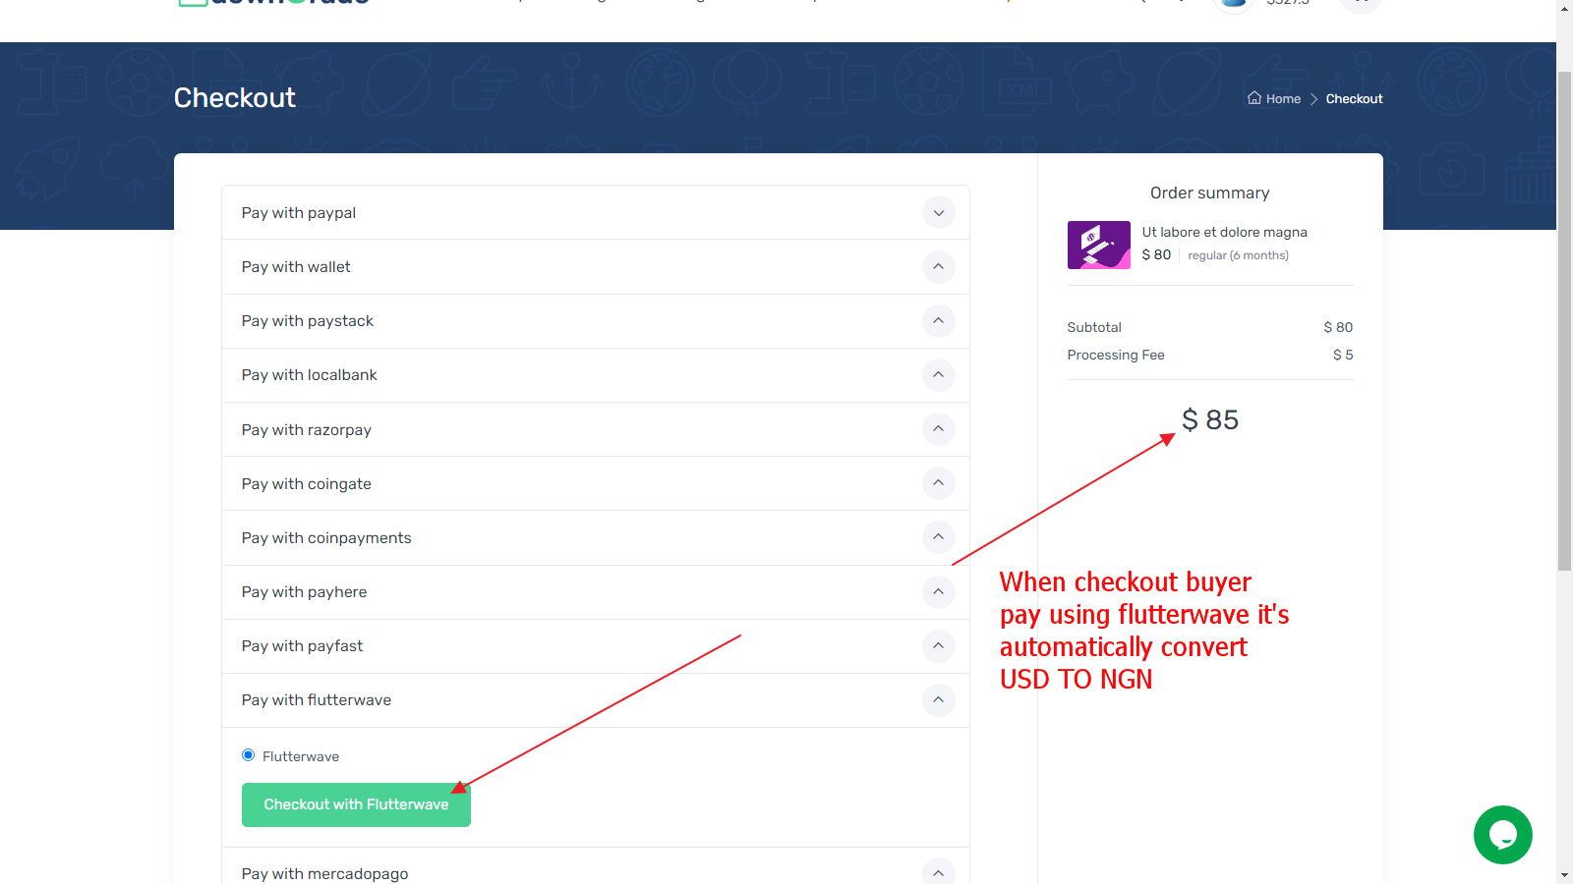The height and width of the screenshot is (884, 1573).
Task: Expand the Pay with paypal chevron
Action: pyautogui.click(x=939, y=213)
